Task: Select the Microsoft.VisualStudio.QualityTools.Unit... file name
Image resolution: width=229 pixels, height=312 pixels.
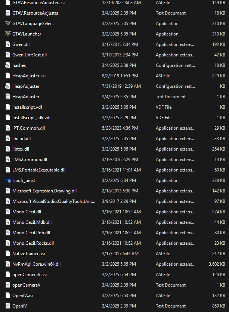Action: coord(54,201)
